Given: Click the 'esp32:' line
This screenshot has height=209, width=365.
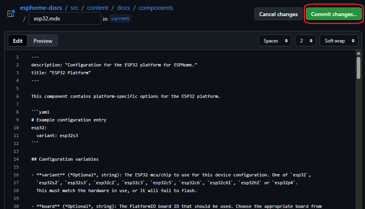Looking at the screenshot, I should pos(39,128).
